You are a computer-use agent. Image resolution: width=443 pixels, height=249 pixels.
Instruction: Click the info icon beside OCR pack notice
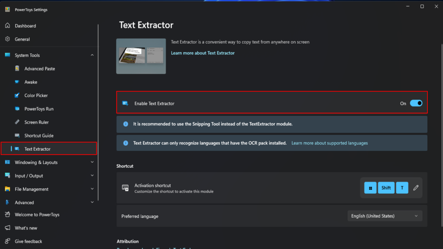click(126, 143)
